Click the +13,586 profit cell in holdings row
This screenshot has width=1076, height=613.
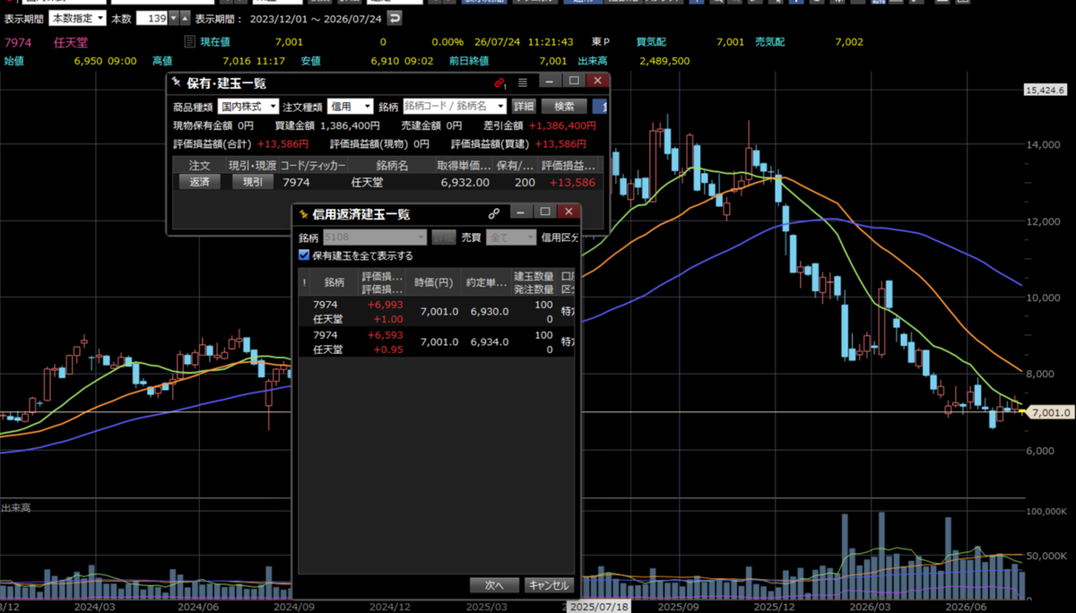tap(572, 182)
